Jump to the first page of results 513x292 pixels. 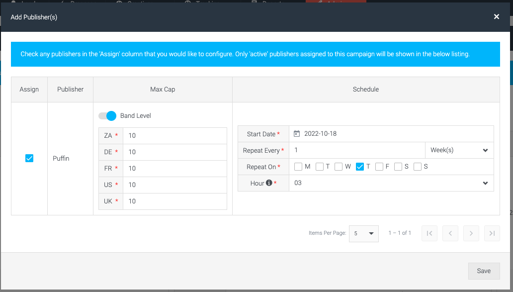(x=429, y=233)
